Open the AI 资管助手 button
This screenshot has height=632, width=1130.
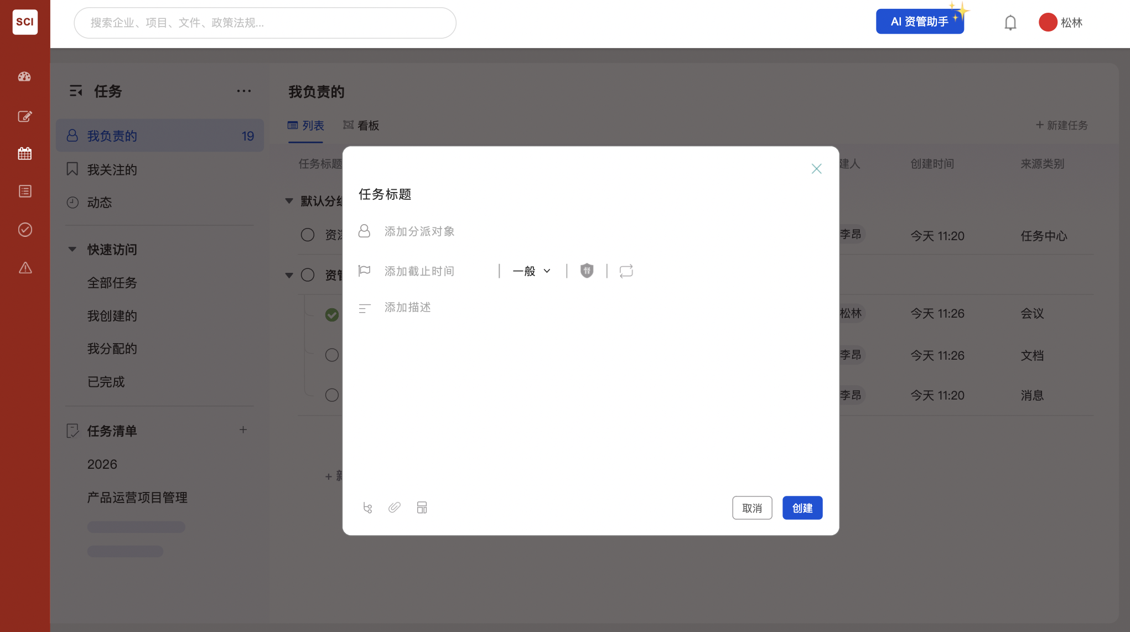tap(920, 22)
